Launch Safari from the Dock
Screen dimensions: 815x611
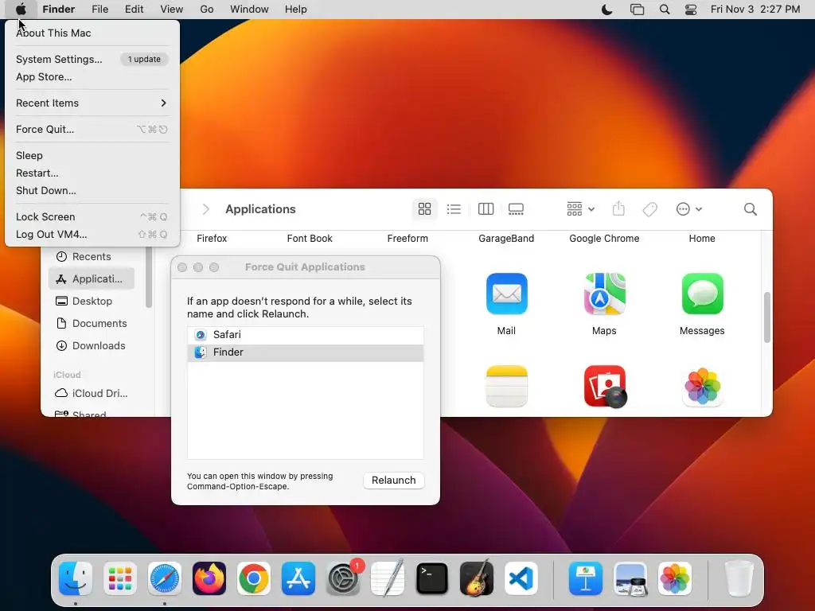coord(165,578)
